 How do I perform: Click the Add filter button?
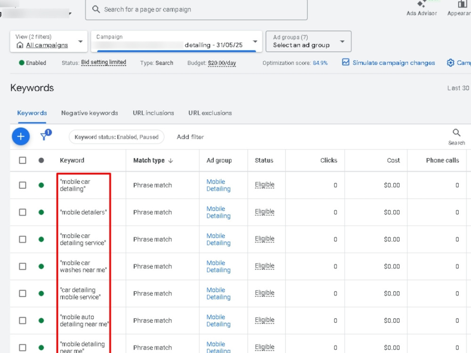click(x=190, y=137)
